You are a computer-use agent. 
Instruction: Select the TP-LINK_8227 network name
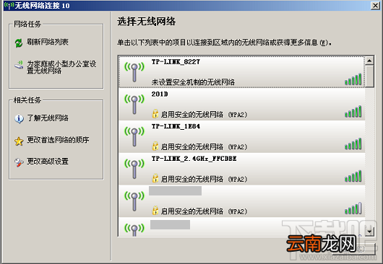pyautogui.click(x=176, y=62)
